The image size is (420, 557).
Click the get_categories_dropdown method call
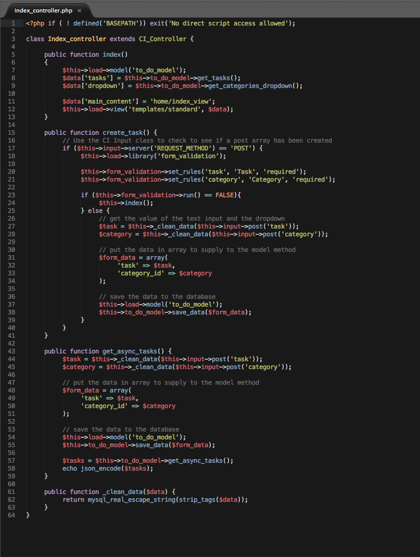(x=252, y=86)
